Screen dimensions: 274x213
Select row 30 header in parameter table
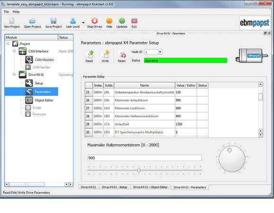coord(89,132)
